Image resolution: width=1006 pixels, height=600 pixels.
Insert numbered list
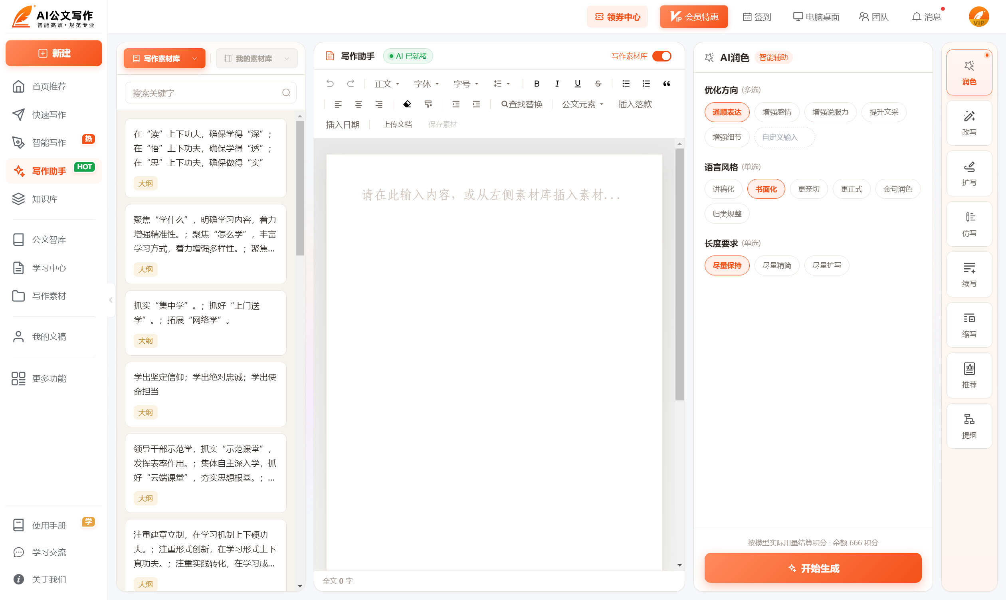[x=646, y=83]
